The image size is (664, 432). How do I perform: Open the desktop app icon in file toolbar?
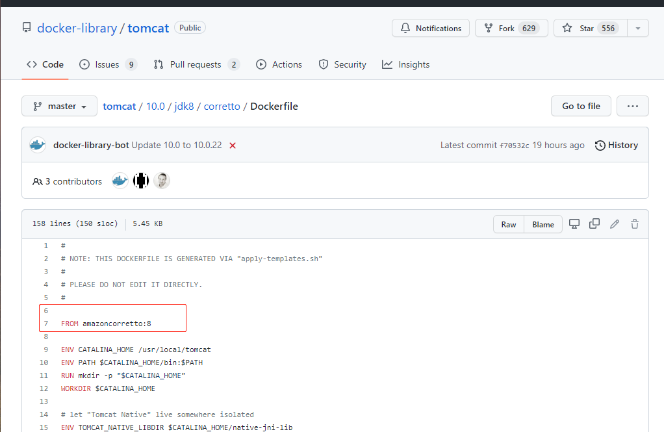574,224
